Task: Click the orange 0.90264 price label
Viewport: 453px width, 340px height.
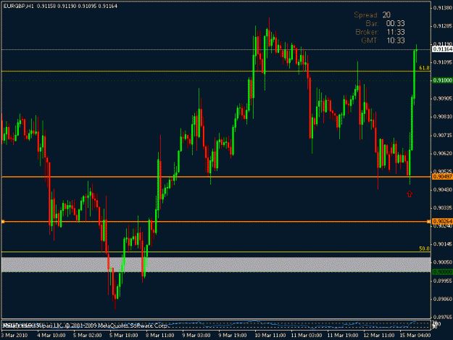Action: (x=442, y=221)
